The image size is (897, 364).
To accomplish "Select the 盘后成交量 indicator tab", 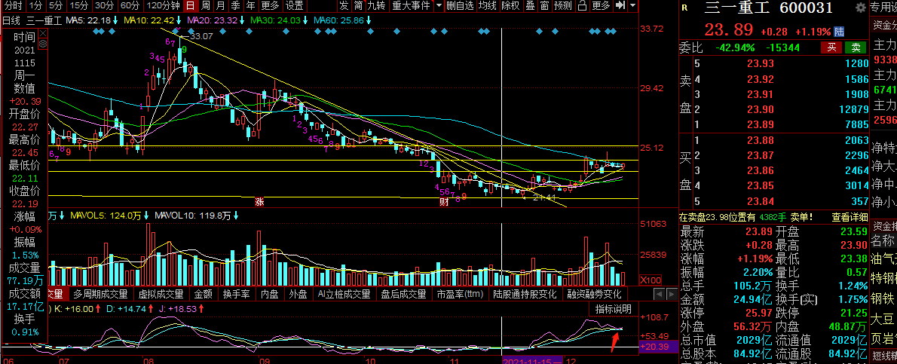I will [404, 294].
